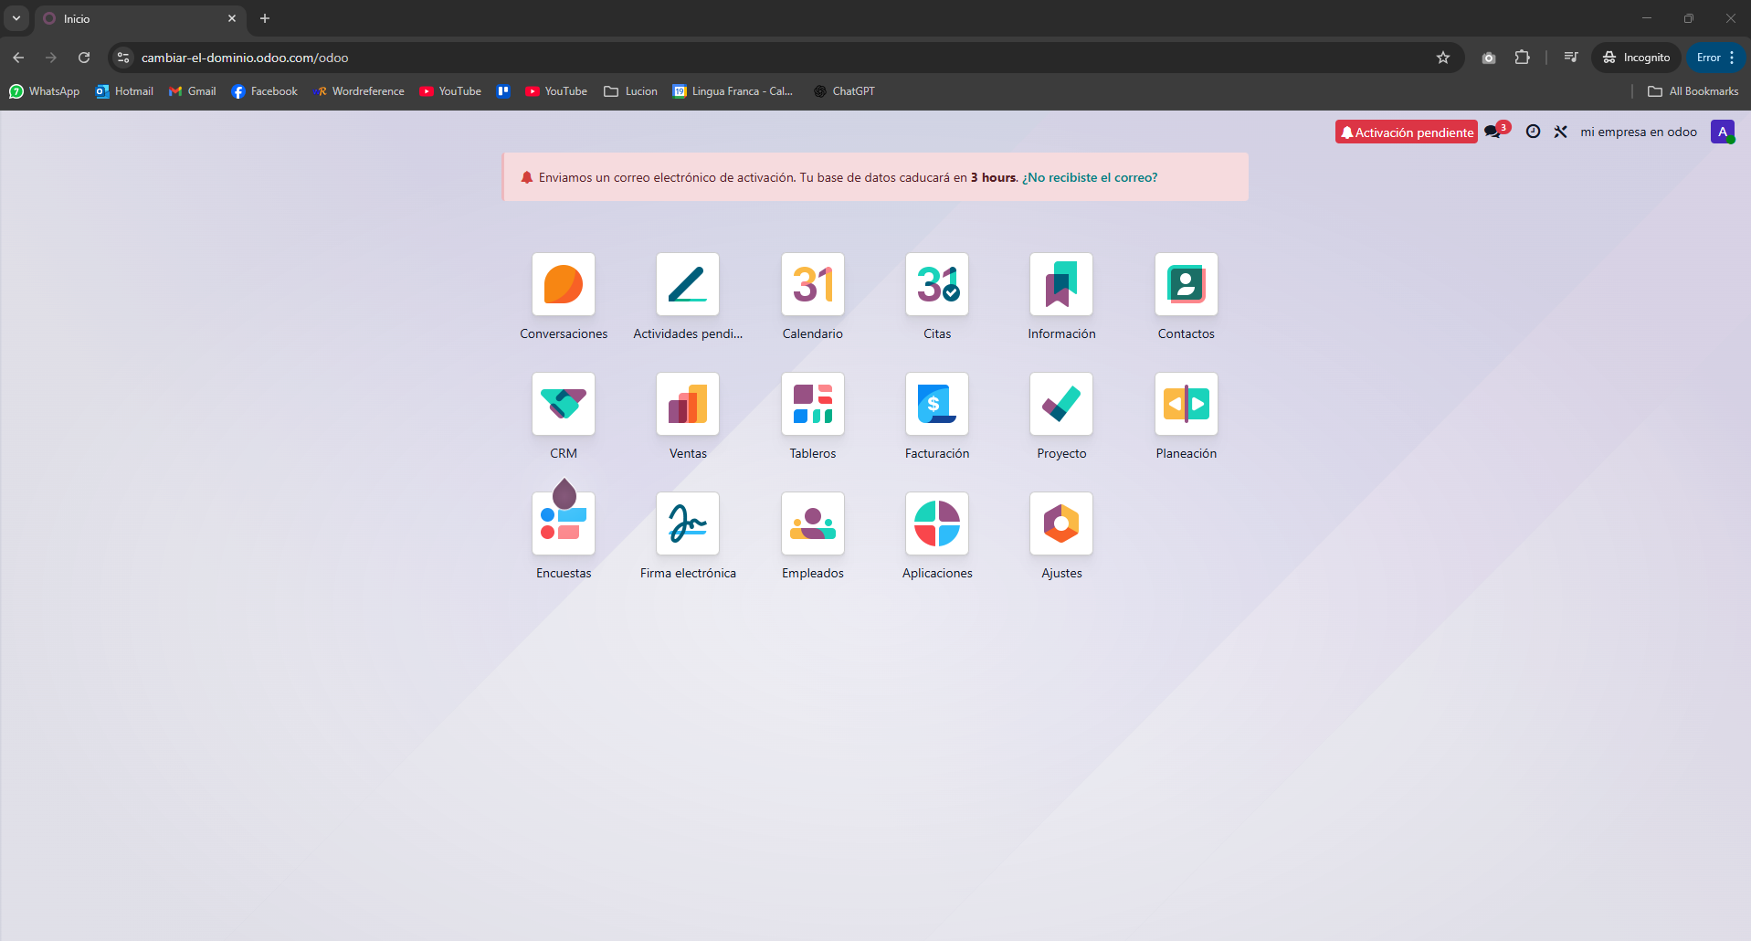
Task: Open the Ajustes settings app
Action: pos(1061,524)
